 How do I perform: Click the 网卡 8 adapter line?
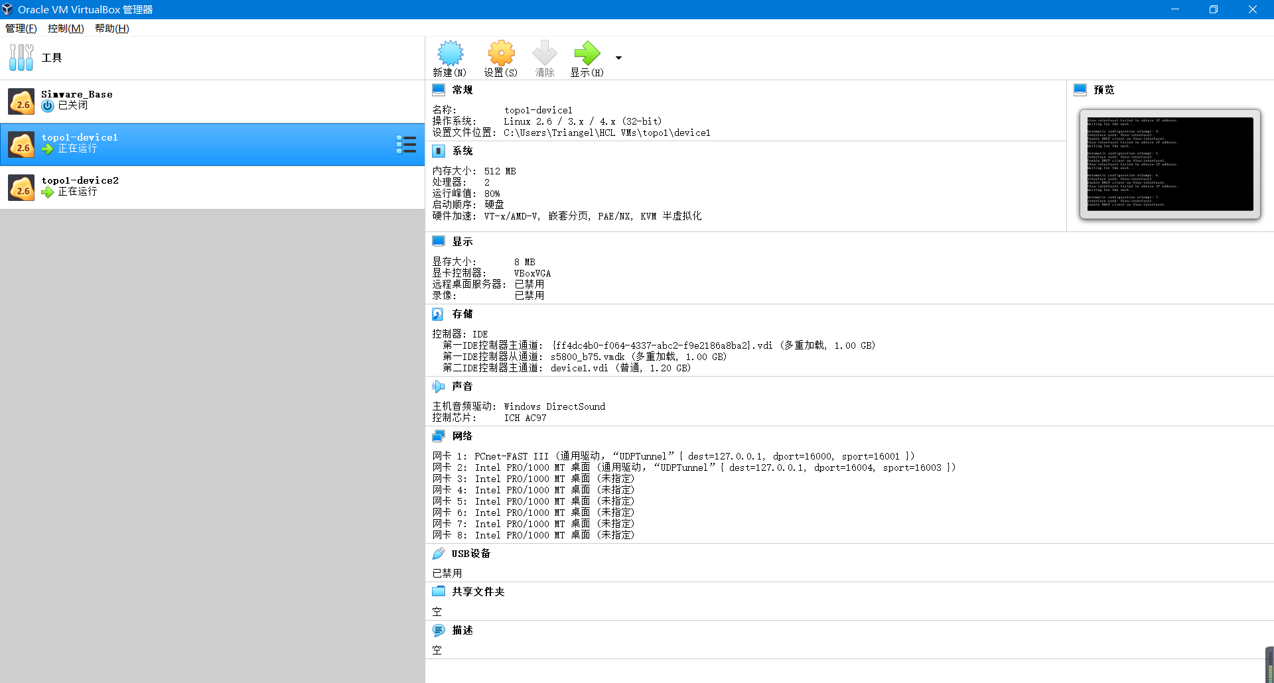(533, 535)
